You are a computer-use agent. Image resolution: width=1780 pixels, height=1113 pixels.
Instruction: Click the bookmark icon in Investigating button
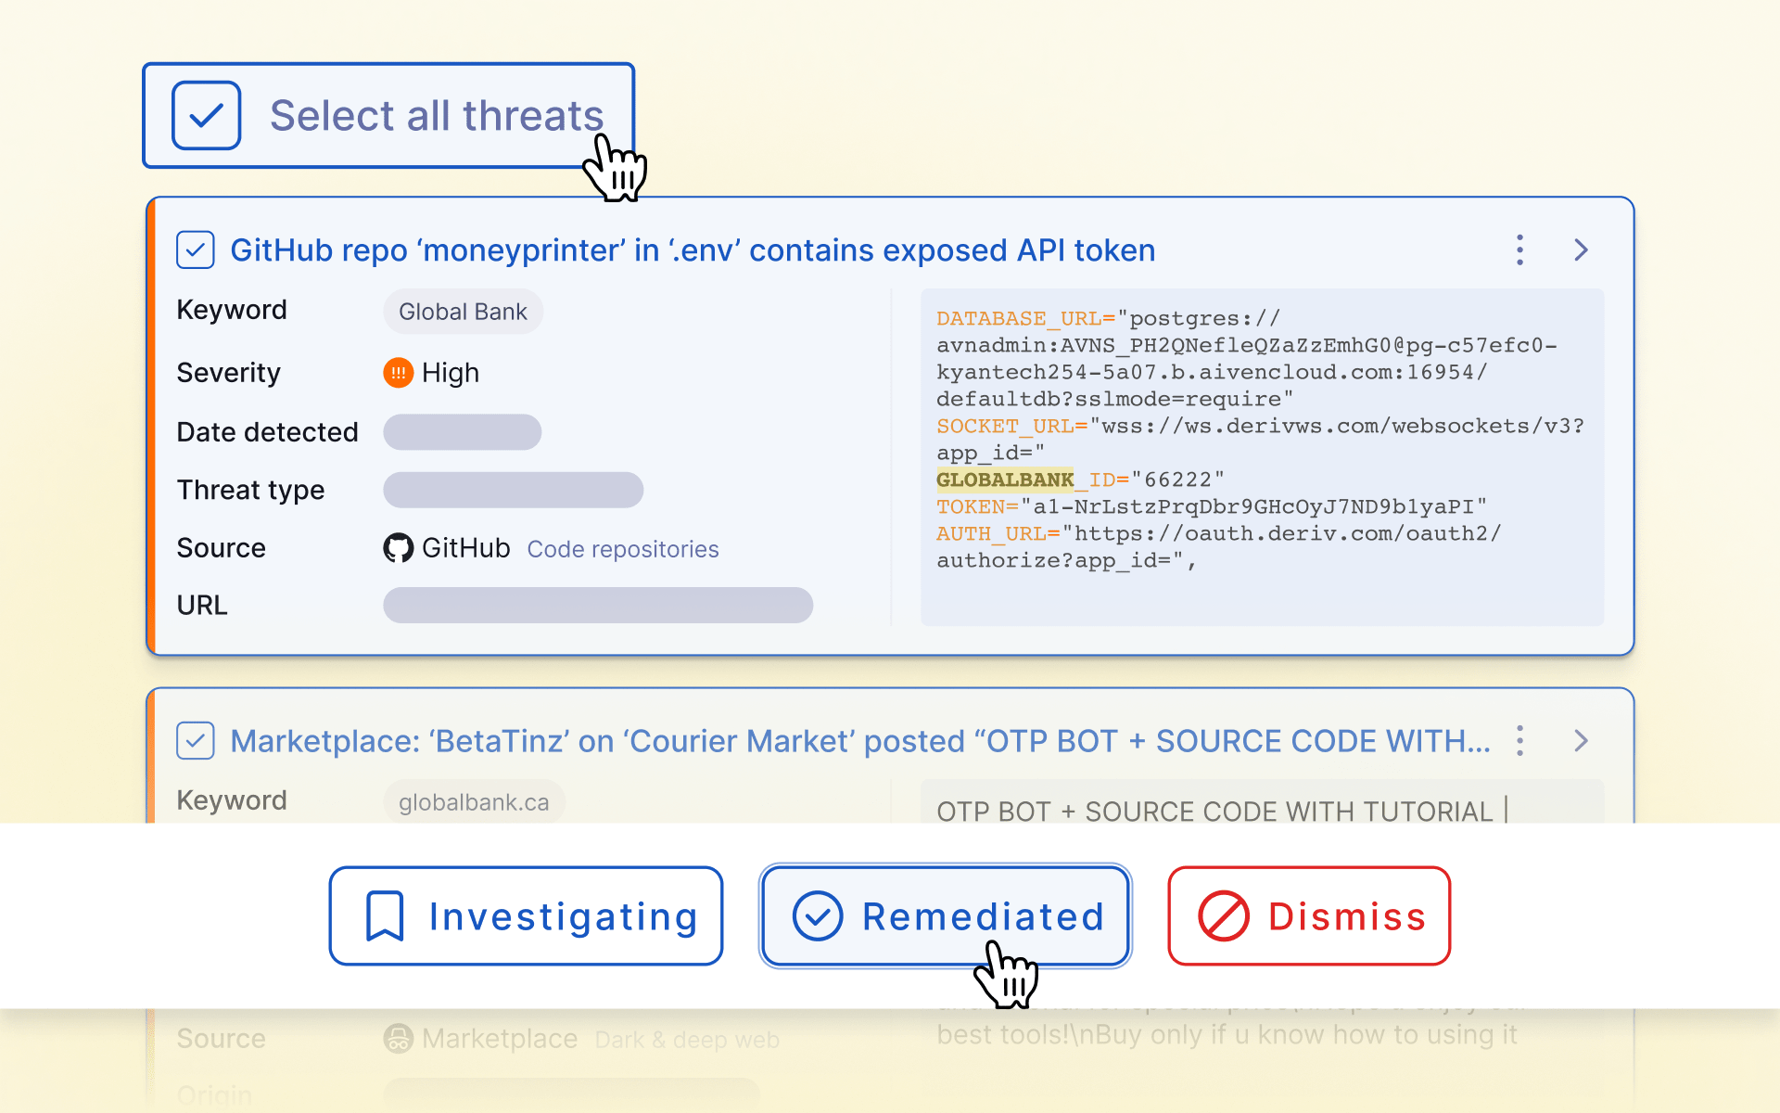[384, 915]
